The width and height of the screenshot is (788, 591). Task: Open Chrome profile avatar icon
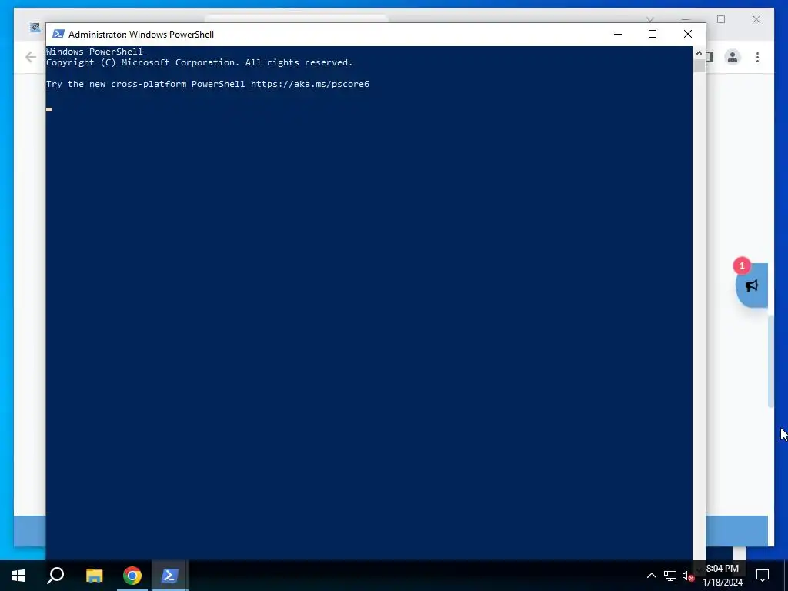tap(733, 57)
